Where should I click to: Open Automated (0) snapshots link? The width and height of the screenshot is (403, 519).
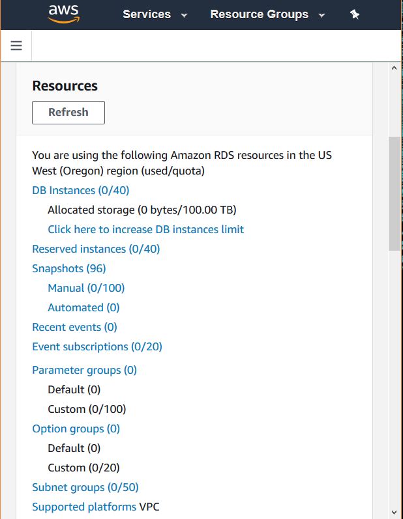[x=83, y=307]
